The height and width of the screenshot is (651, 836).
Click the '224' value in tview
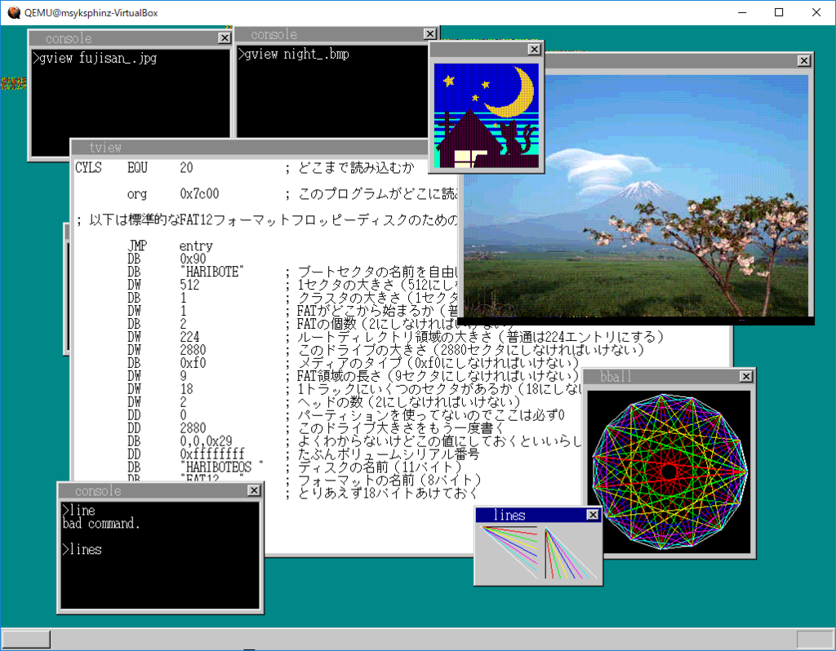point(189,337)
